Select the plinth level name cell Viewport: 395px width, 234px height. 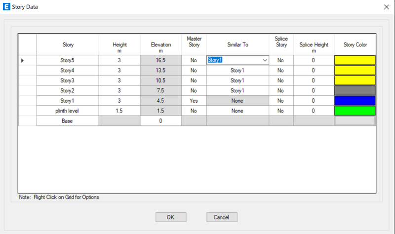(67, 111)
